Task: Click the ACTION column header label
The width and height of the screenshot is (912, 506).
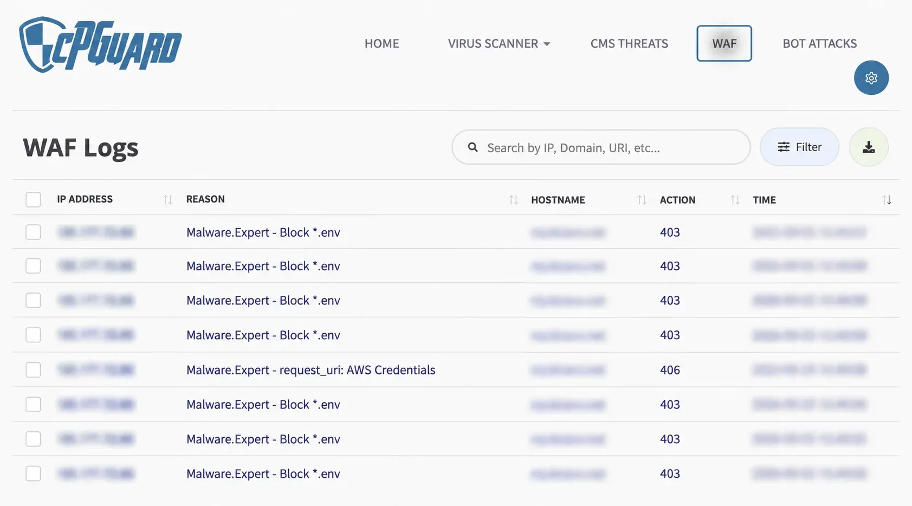Action: pyautogui.click(x=677, y=200)
